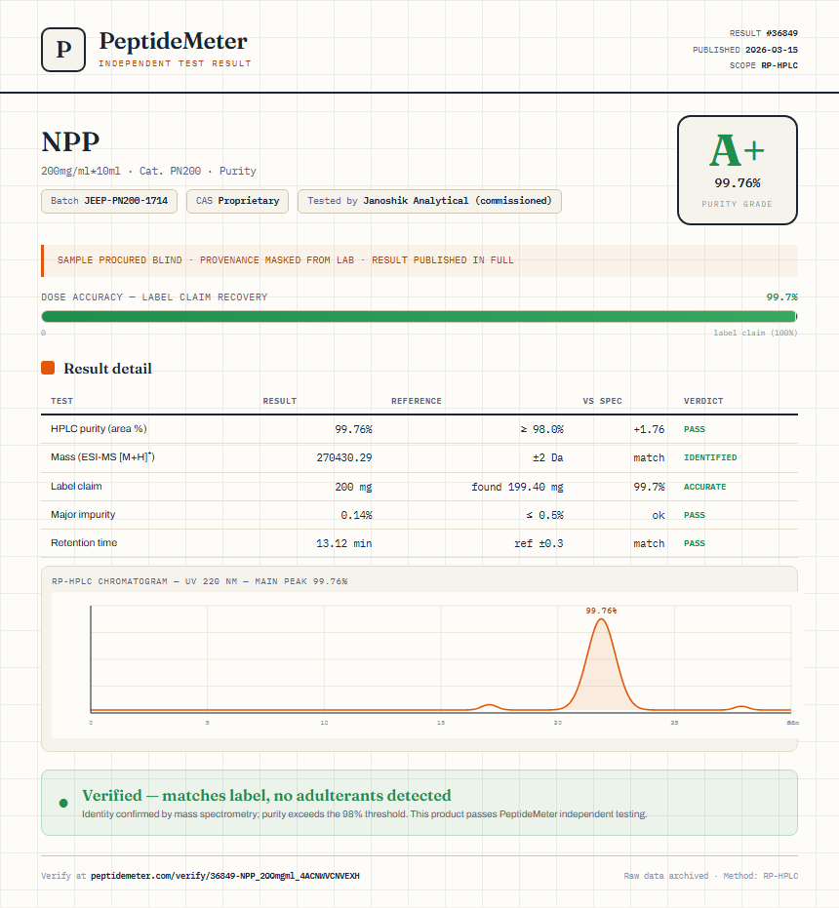This screenshot has height=908, width=839.
Task: Click the 0.14% major impurity result
Action: point(356,515)
